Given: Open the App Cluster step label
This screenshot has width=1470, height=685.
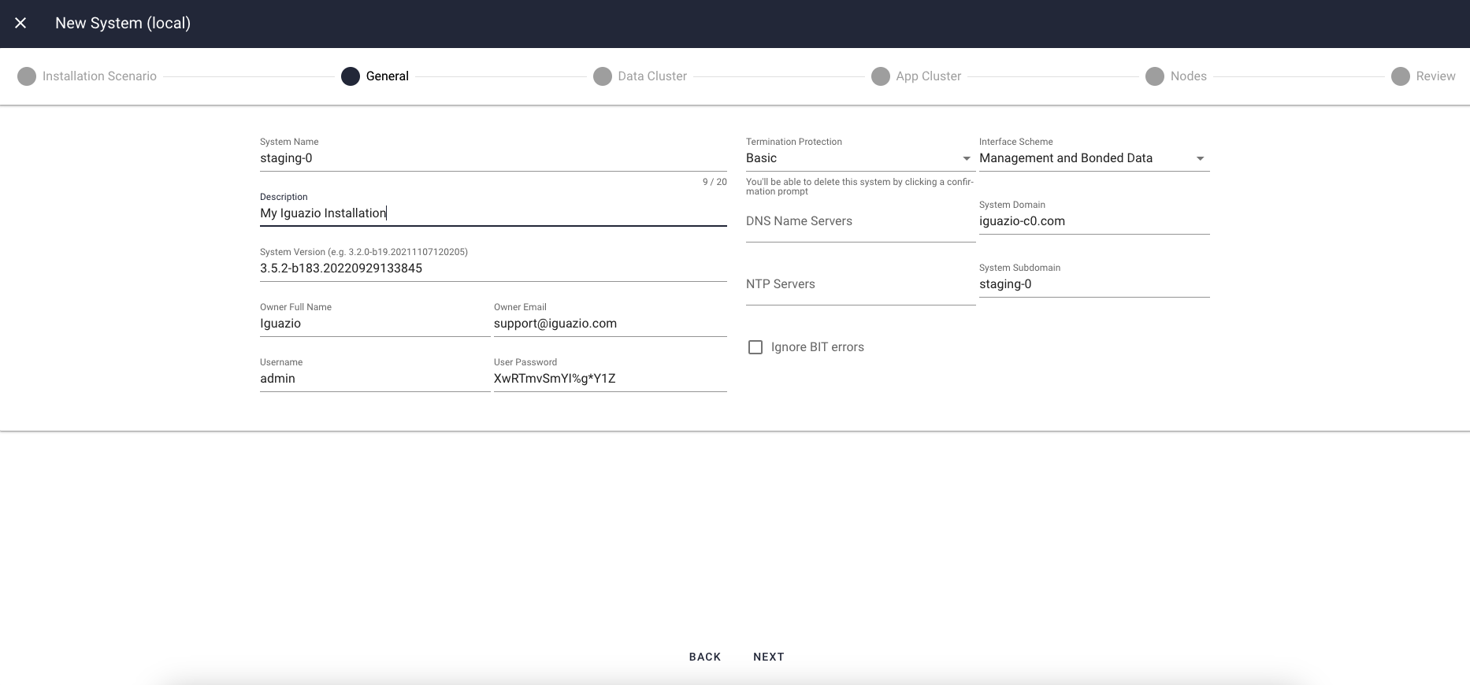Looking at the screenshot, I should (929, 76).
